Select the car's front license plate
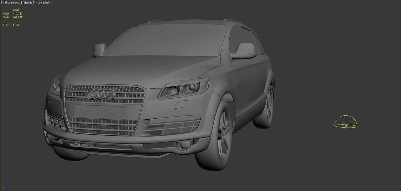 click(x=101, y=112)
